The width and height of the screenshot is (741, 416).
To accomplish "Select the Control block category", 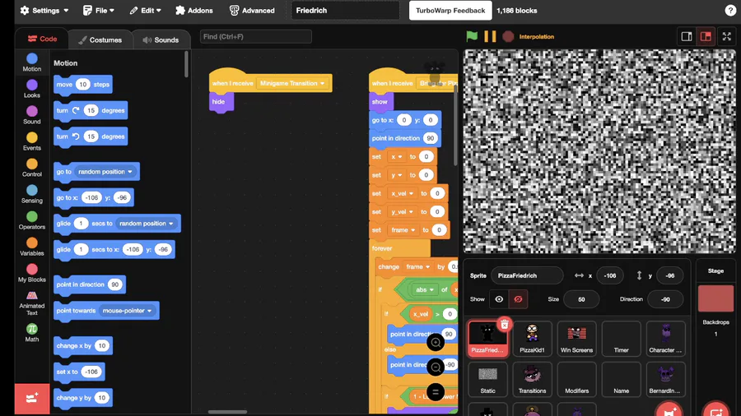I will pos(31,168).
